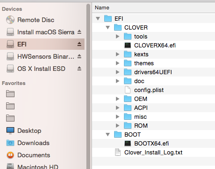Viewport: 215px width, 169px height.
Task: Click the sidebar vertical scrollbar
Action: coord(88,86)
